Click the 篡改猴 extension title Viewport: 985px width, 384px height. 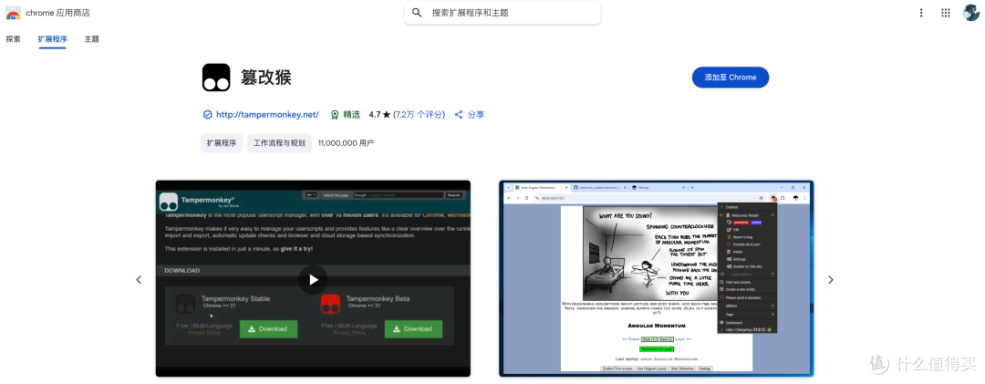pyautogui.click(x=266, y=78)
